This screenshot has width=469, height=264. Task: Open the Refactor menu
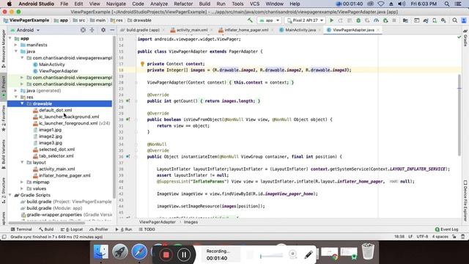[183, 4]
